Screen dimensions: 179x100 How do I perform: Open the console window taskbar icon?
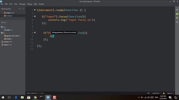41,97
